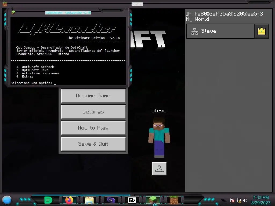Click the '1. OptiCraft Bedrock' option text
275x206 pixels.
point(35,67)
